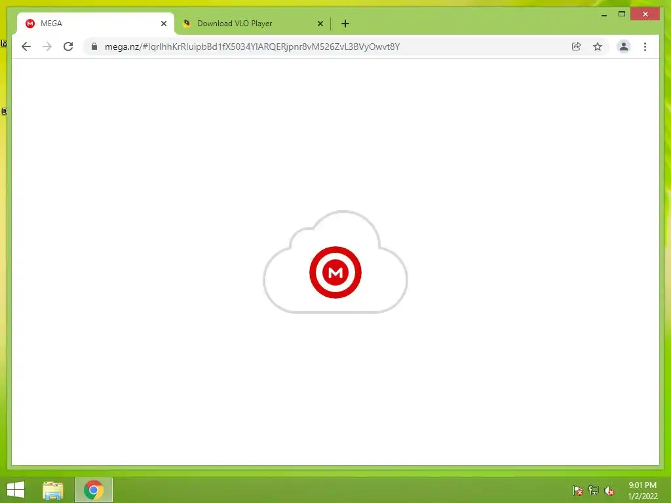Maximize the Chrome window
Screen dimensions: 671x503
click(x=622, y=14)
